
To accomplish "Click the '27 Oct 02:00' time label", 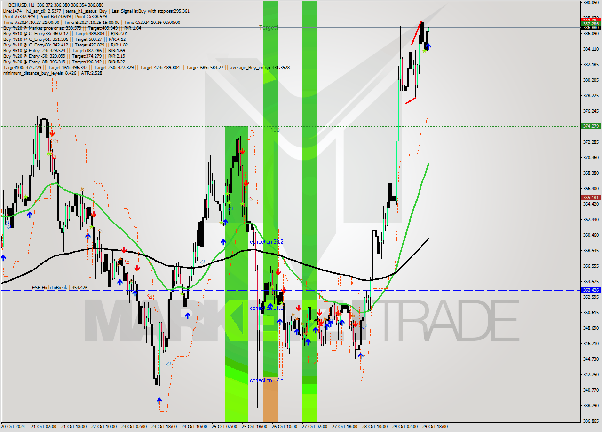I will (314, 427).
